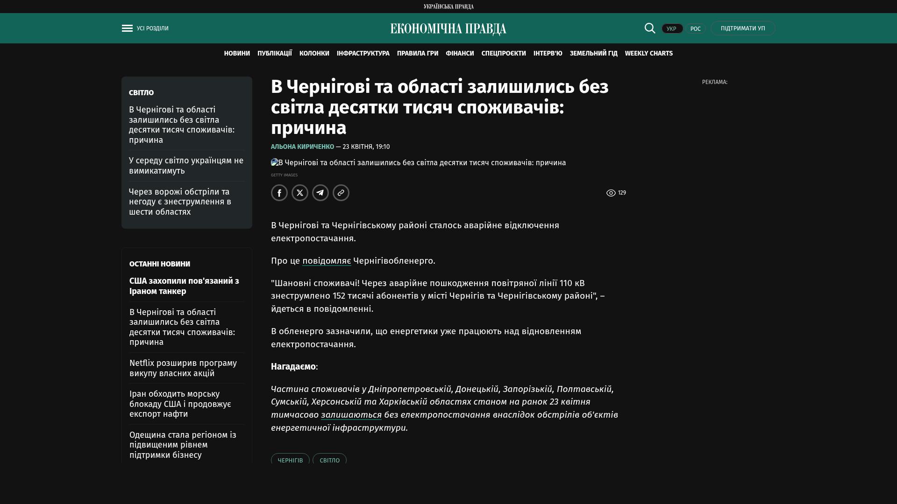The height and width of the screenshot is (504, 897).
Task: Go to Фінанси section
Action: tap(460, 54)
